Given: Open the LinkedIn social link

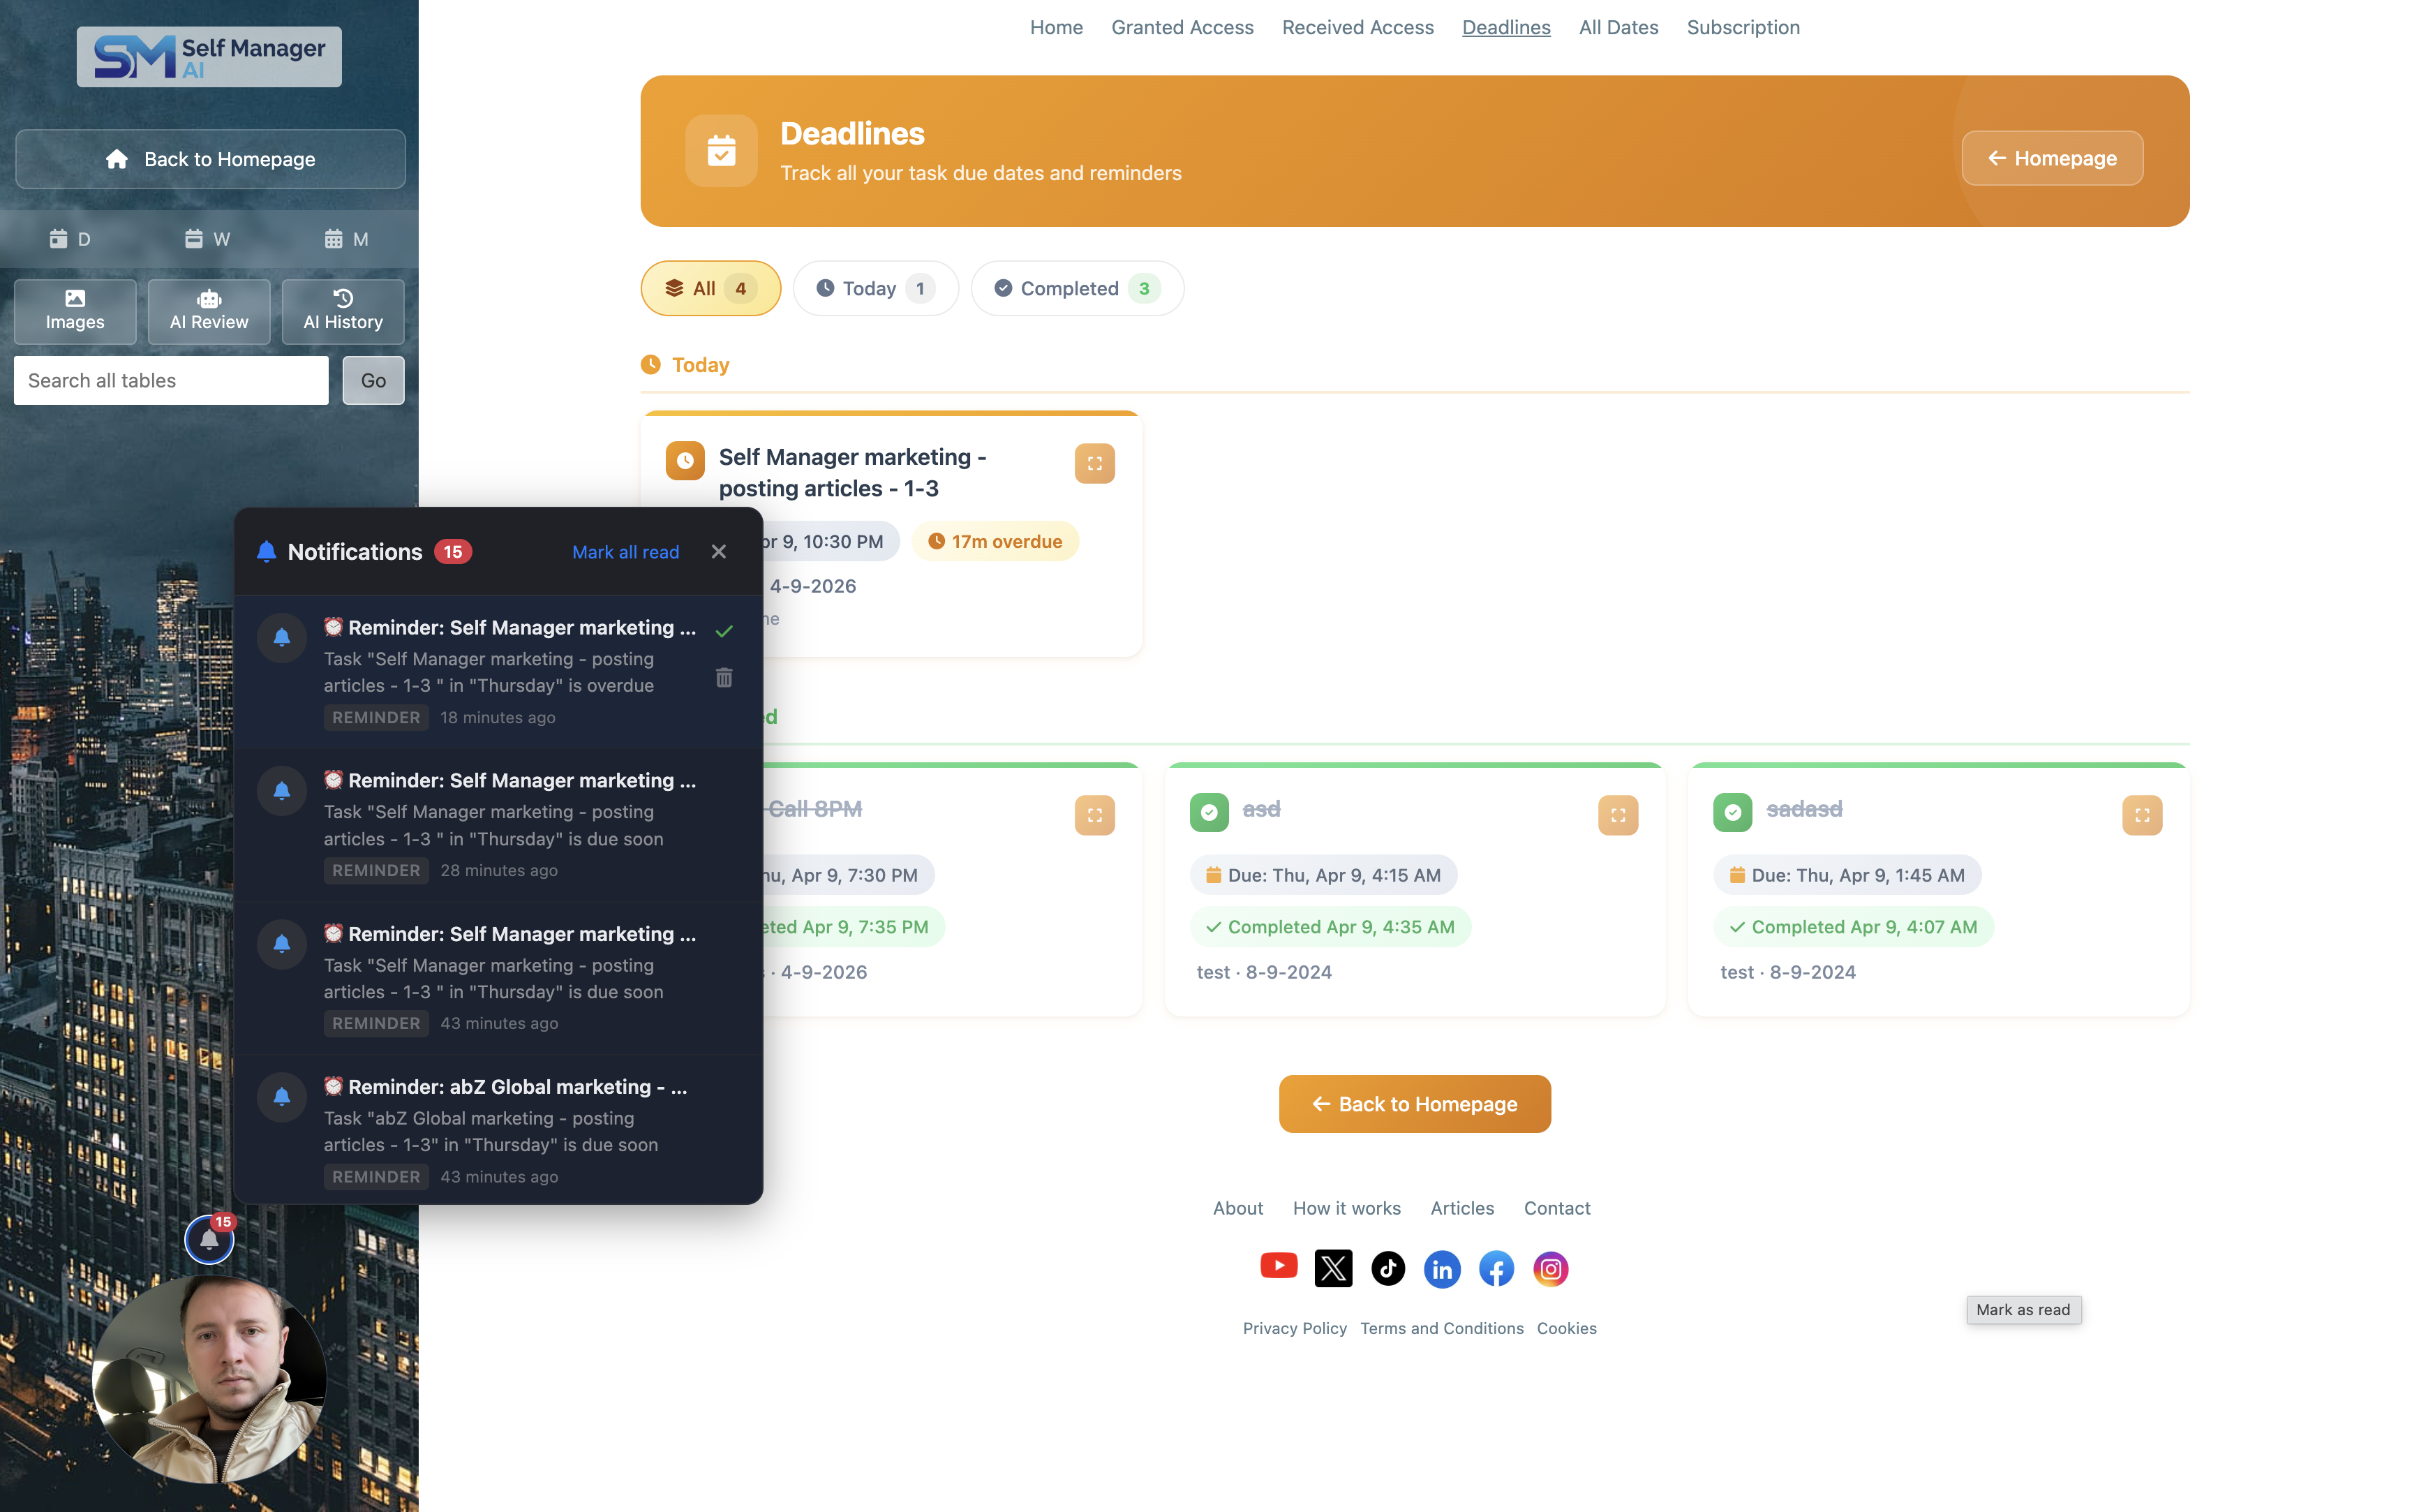Looking at the screenshot, I should tap(1441, 1269).
